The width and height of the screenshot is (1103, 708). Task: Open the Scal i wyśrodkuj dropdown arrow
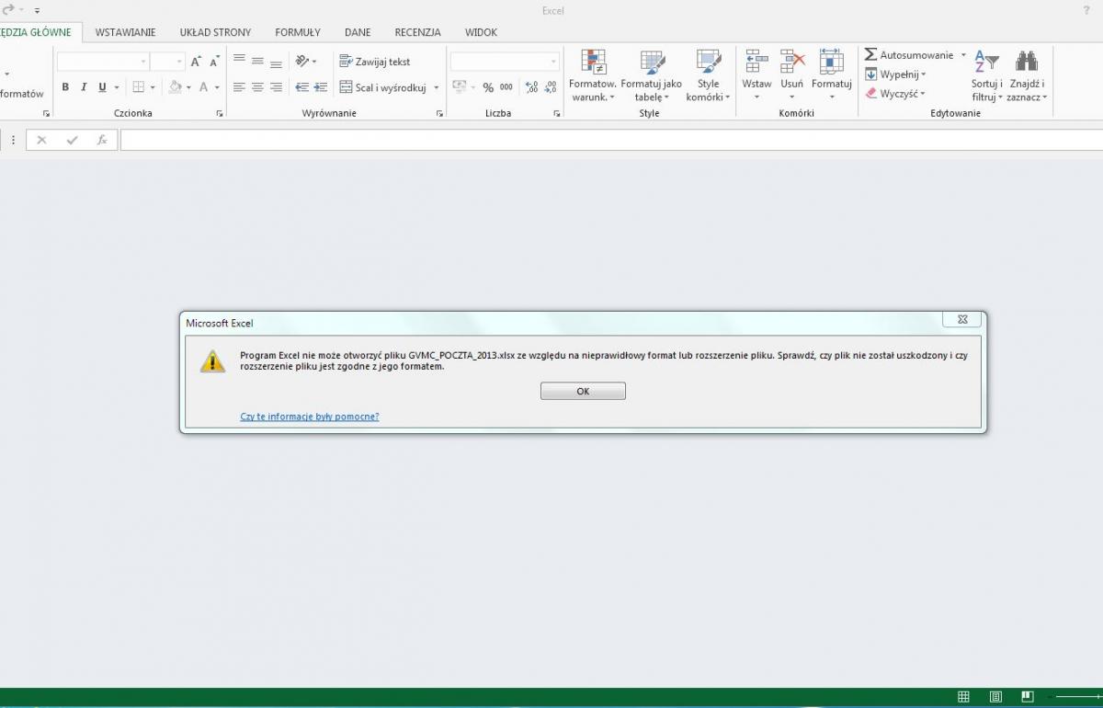(x=437, y=88)
